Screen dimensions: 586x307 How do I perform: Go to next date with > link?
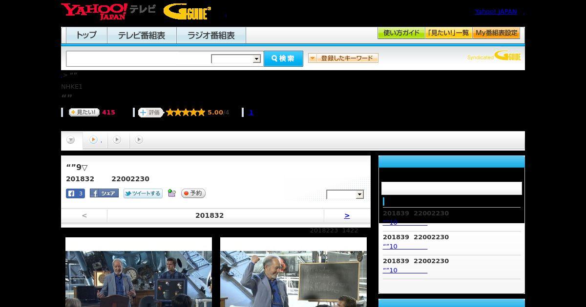pos(347,215)
